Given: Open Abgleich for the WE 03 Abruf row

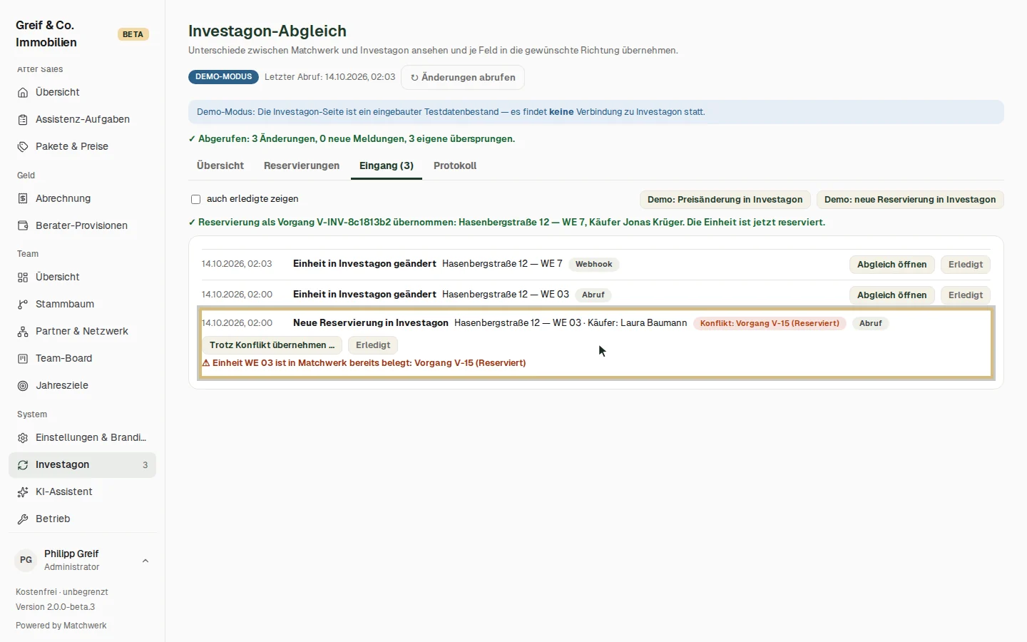Looking at the screenshot, I should (892, 295).
